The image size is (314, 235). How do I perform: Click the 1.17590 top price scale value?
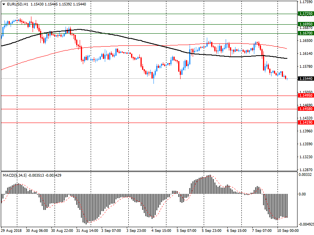tap(305, 2)
